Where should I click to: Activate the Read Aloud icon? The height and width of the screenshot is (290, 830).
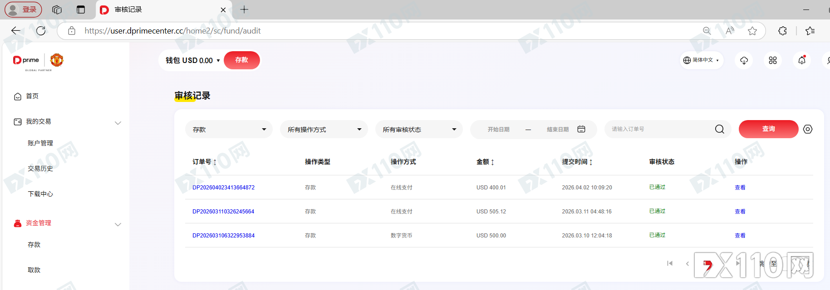730,30
